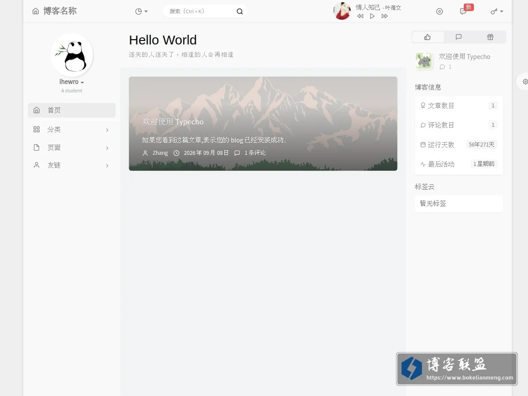
Task: Play the current song
Action: pyautogui.click(x=372, y=16)
